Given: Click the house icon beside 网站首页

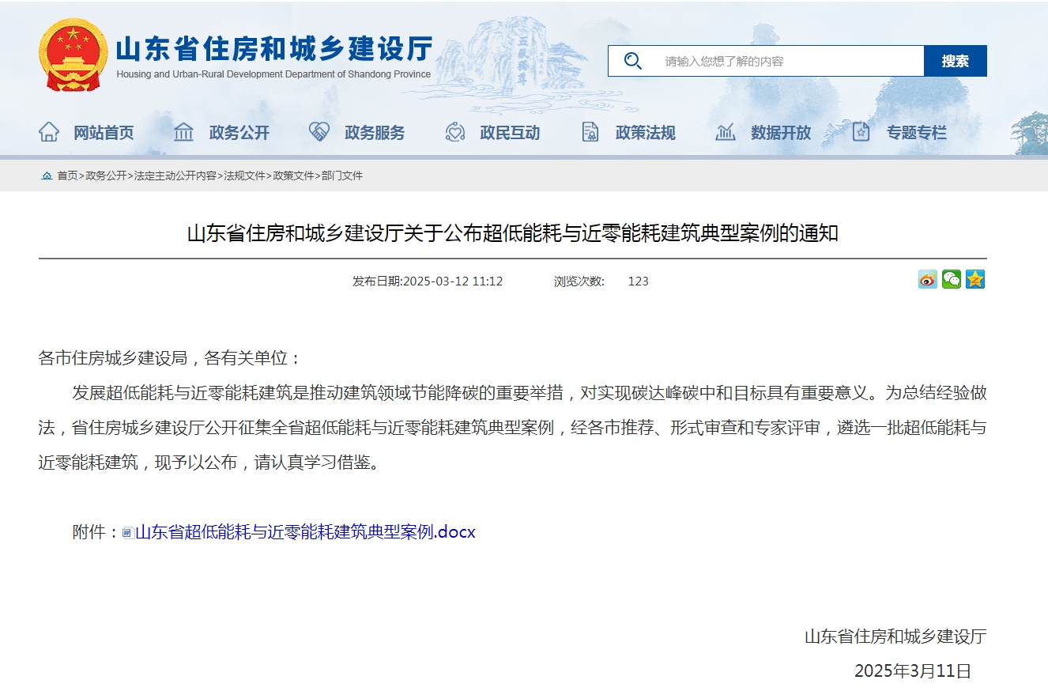Looking at the screenshot, I should click(49, 132).
